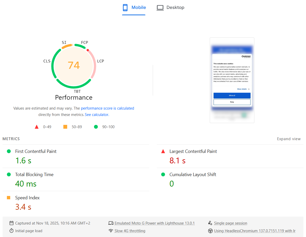Expand the metrics view
The image size is (306, 237).
[289, 139]
